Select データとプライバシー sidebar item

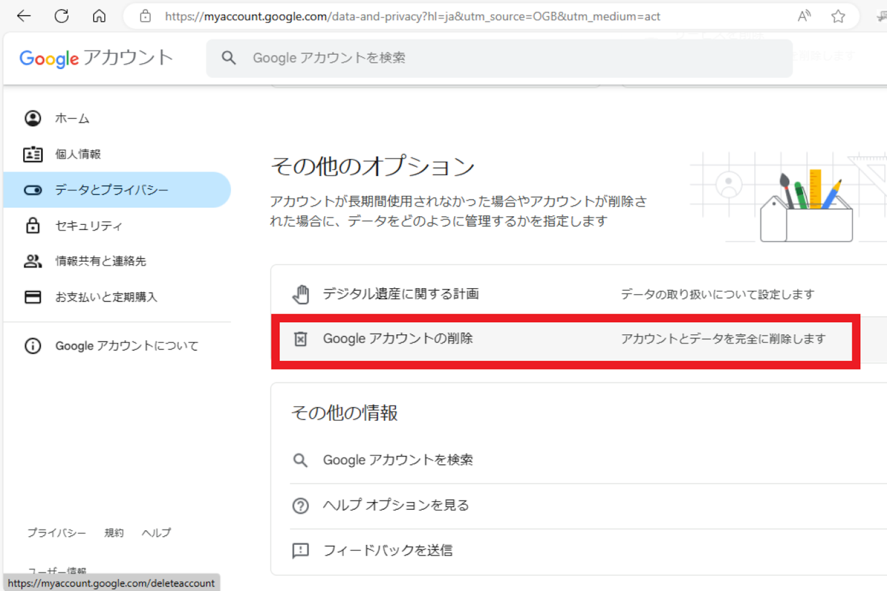(x=111, y=190)
